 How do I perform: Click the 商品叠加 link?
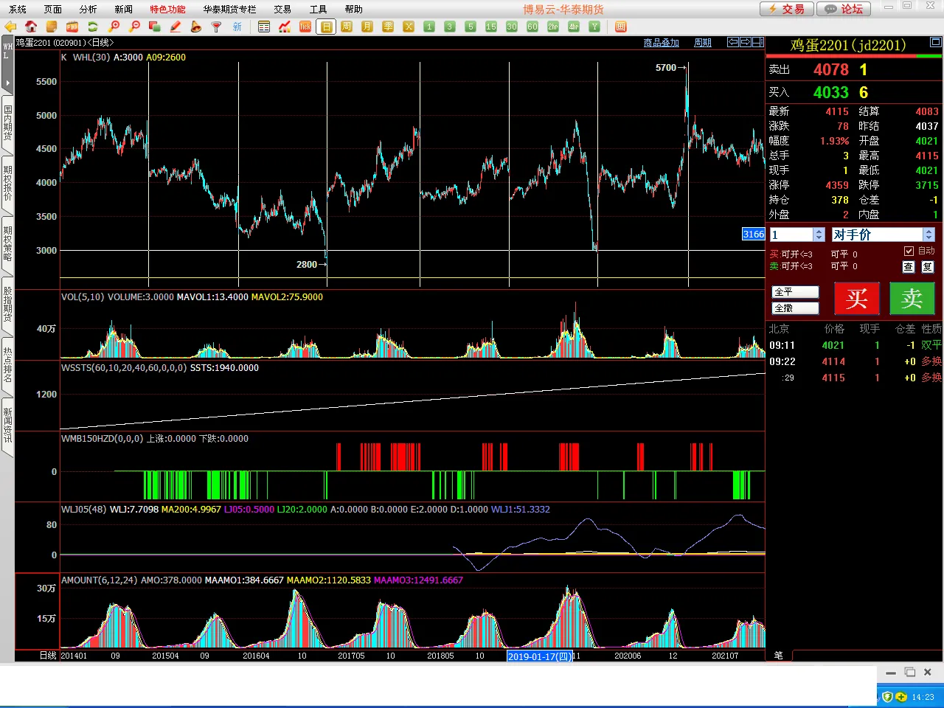(x=662, y=43)
